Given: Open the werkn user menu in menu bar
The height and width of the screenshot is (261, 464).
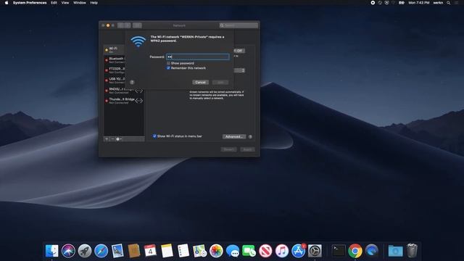Looking at the screenshot, I should pos(438,3).
